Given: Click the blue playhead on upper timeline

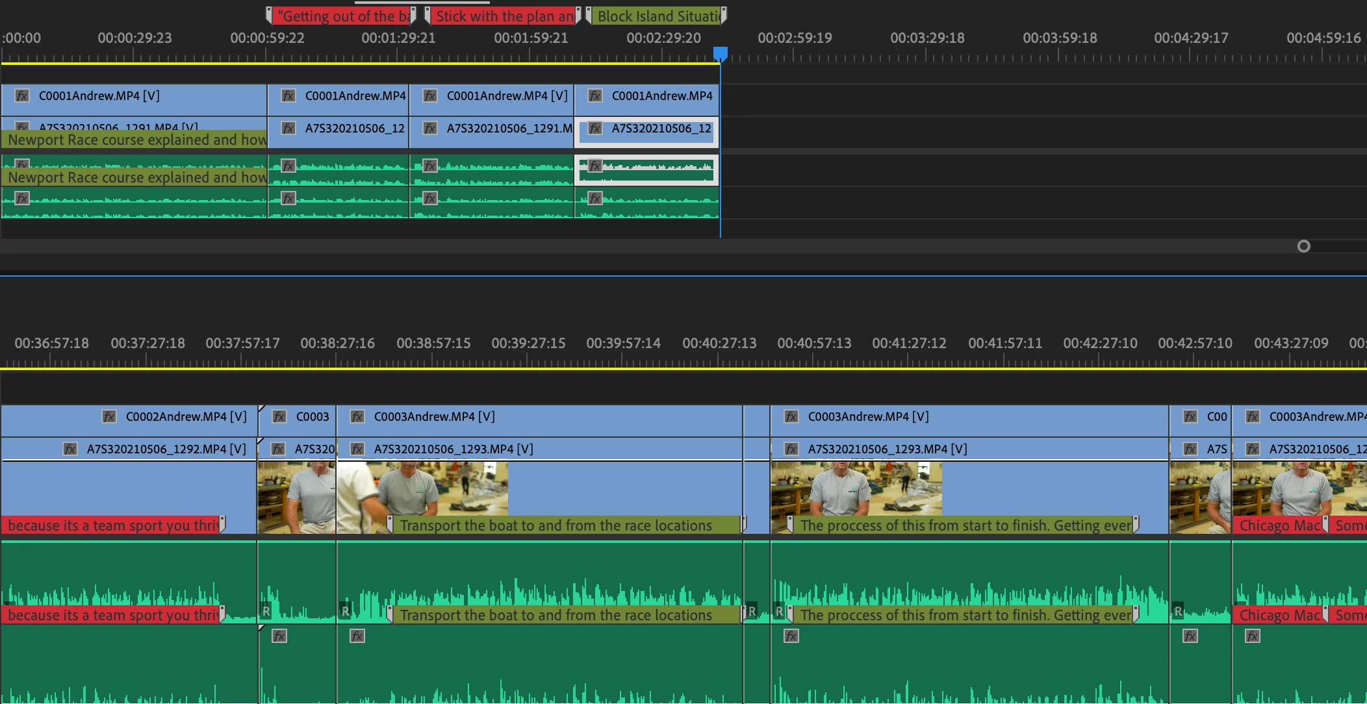Looking at the screenshot, I should (721, 53).
